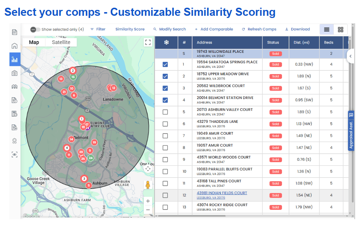Zoom in the map with plus button

tap(148, 201)
